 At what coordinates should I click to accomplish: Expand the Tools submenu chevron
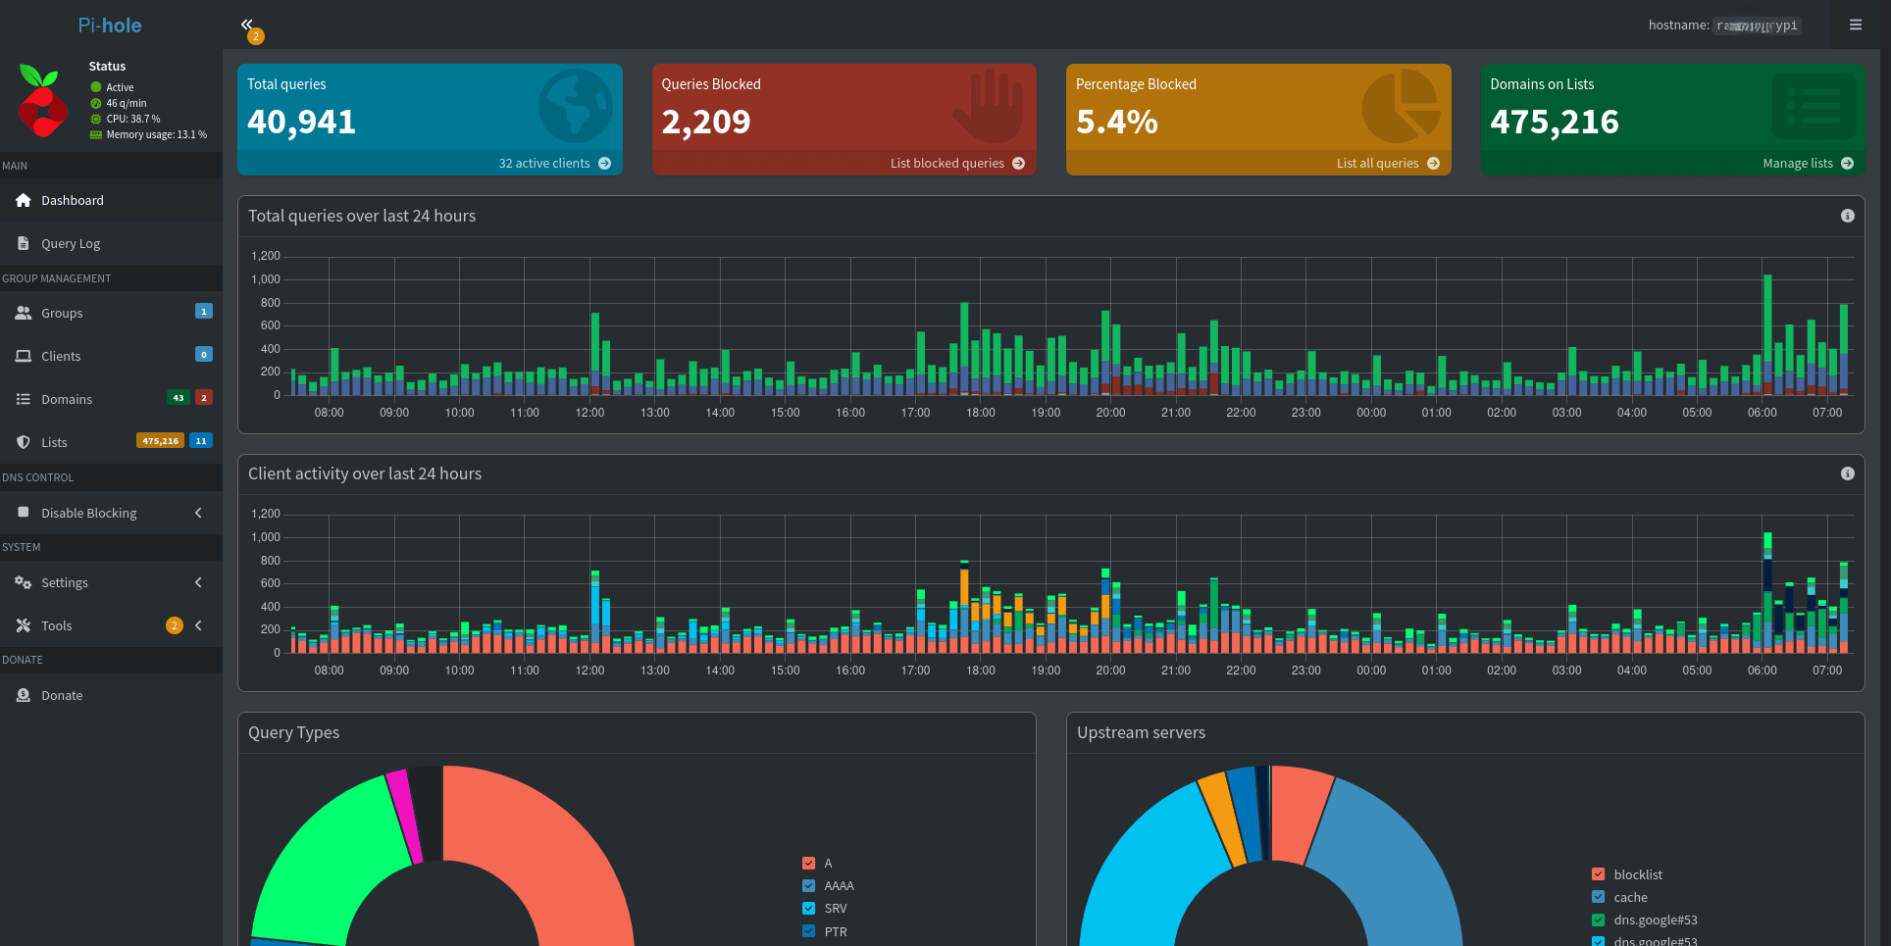pyautogui.click(x=198, y=625)
